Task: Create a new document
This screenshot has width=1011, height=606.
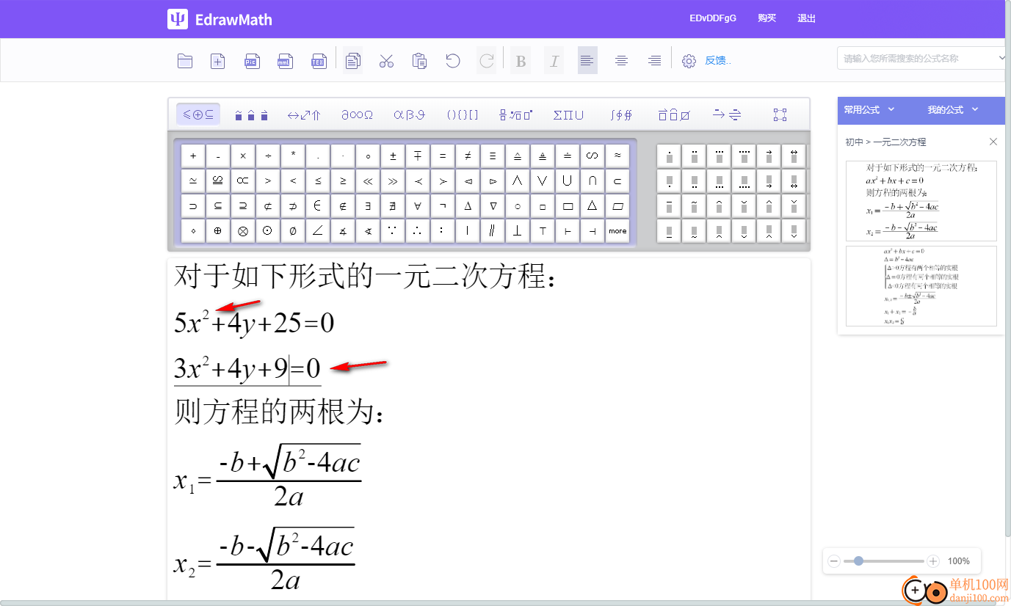Action: click(x=218, y=61)
